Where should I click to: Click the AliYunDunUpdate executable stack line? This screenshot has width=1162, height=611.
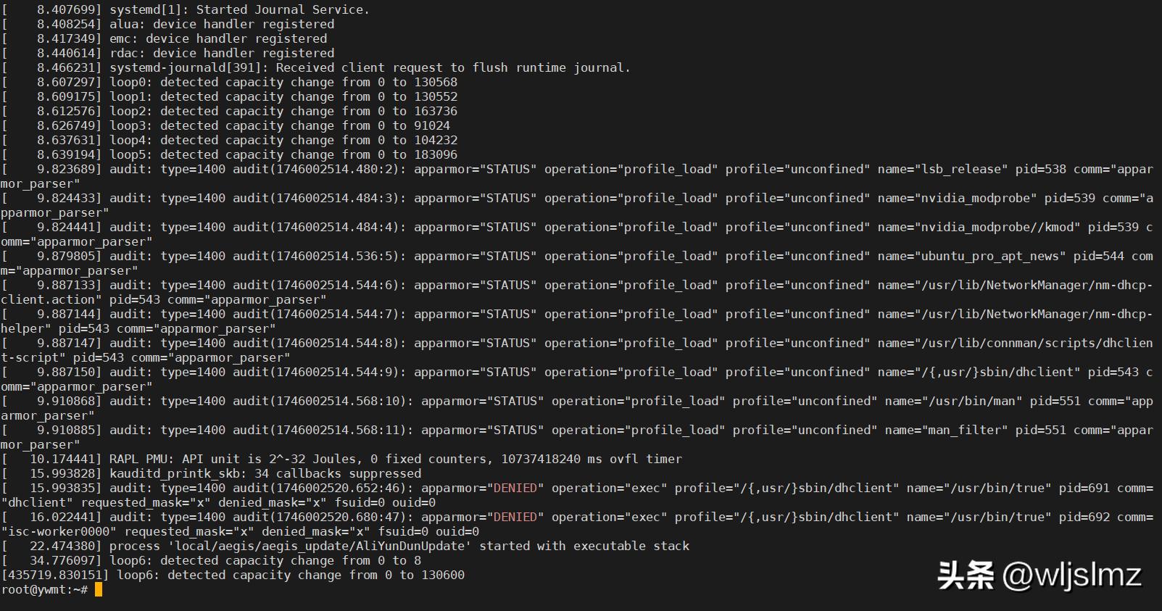(x=345, y=546)
